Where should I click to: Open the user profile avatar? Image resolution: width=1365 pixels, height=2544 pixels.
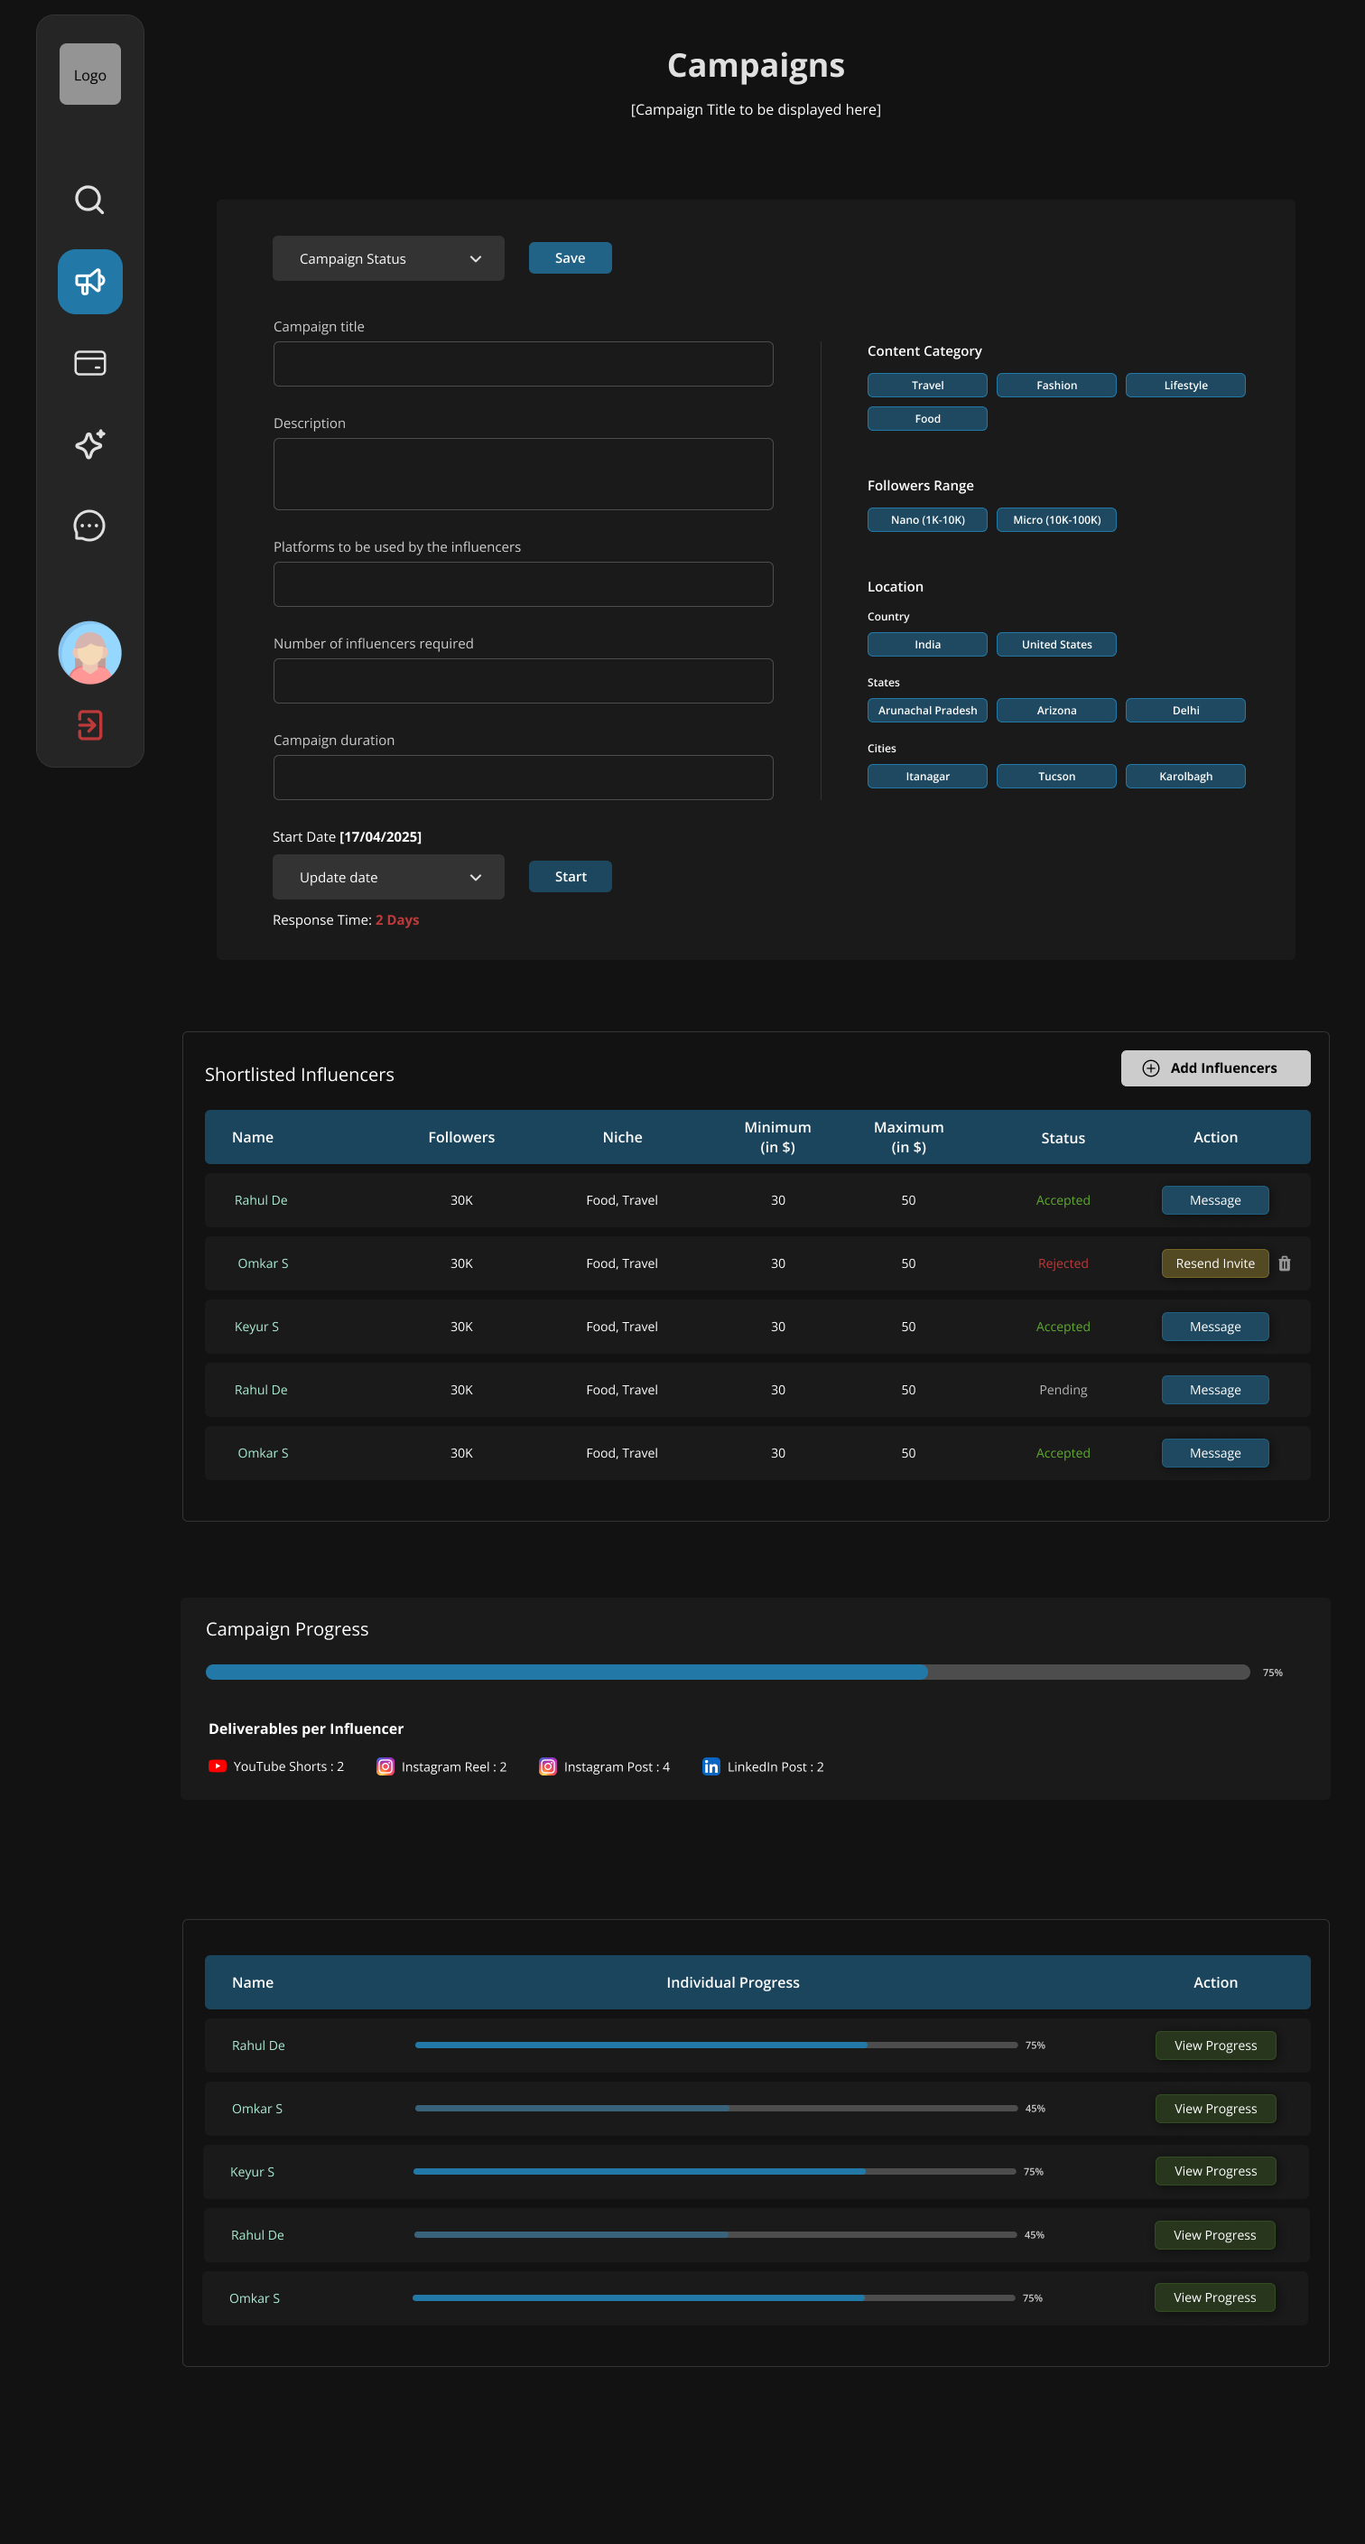pos(89,653)
